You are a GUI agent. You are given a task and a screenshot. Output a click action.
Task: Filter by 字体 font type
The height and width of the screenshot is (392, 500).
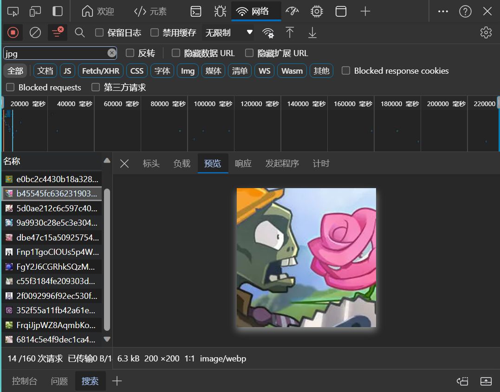click(162, 70)
